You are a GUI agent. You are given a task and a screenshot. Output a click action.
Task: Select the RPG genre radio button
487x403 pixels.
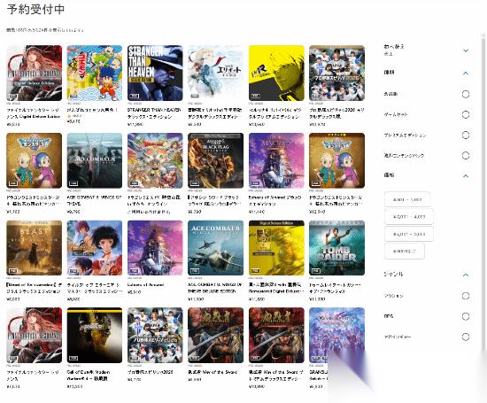click(465, 316)
